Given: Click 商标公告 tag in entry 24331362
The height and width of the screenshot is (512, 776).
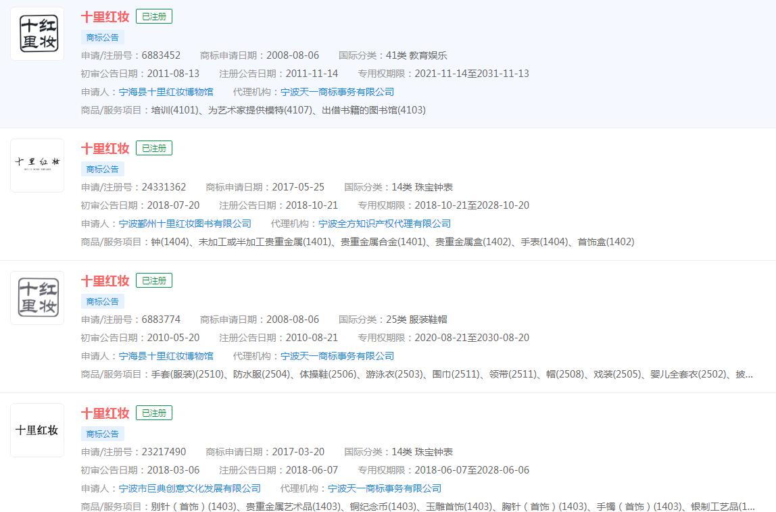Looking at the screenshot, I should [x=103, y=169].
